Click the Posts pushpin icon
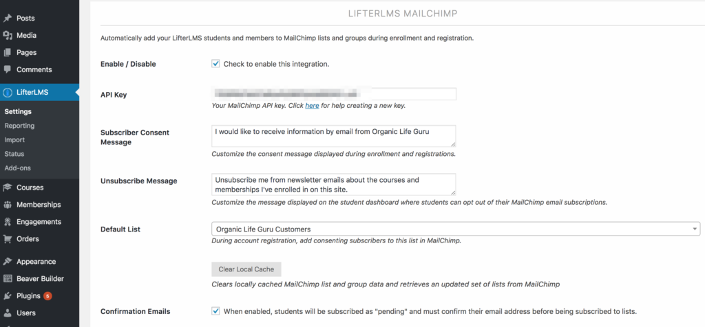This screenshot has height=327, width=705. [x=7, y=19]
